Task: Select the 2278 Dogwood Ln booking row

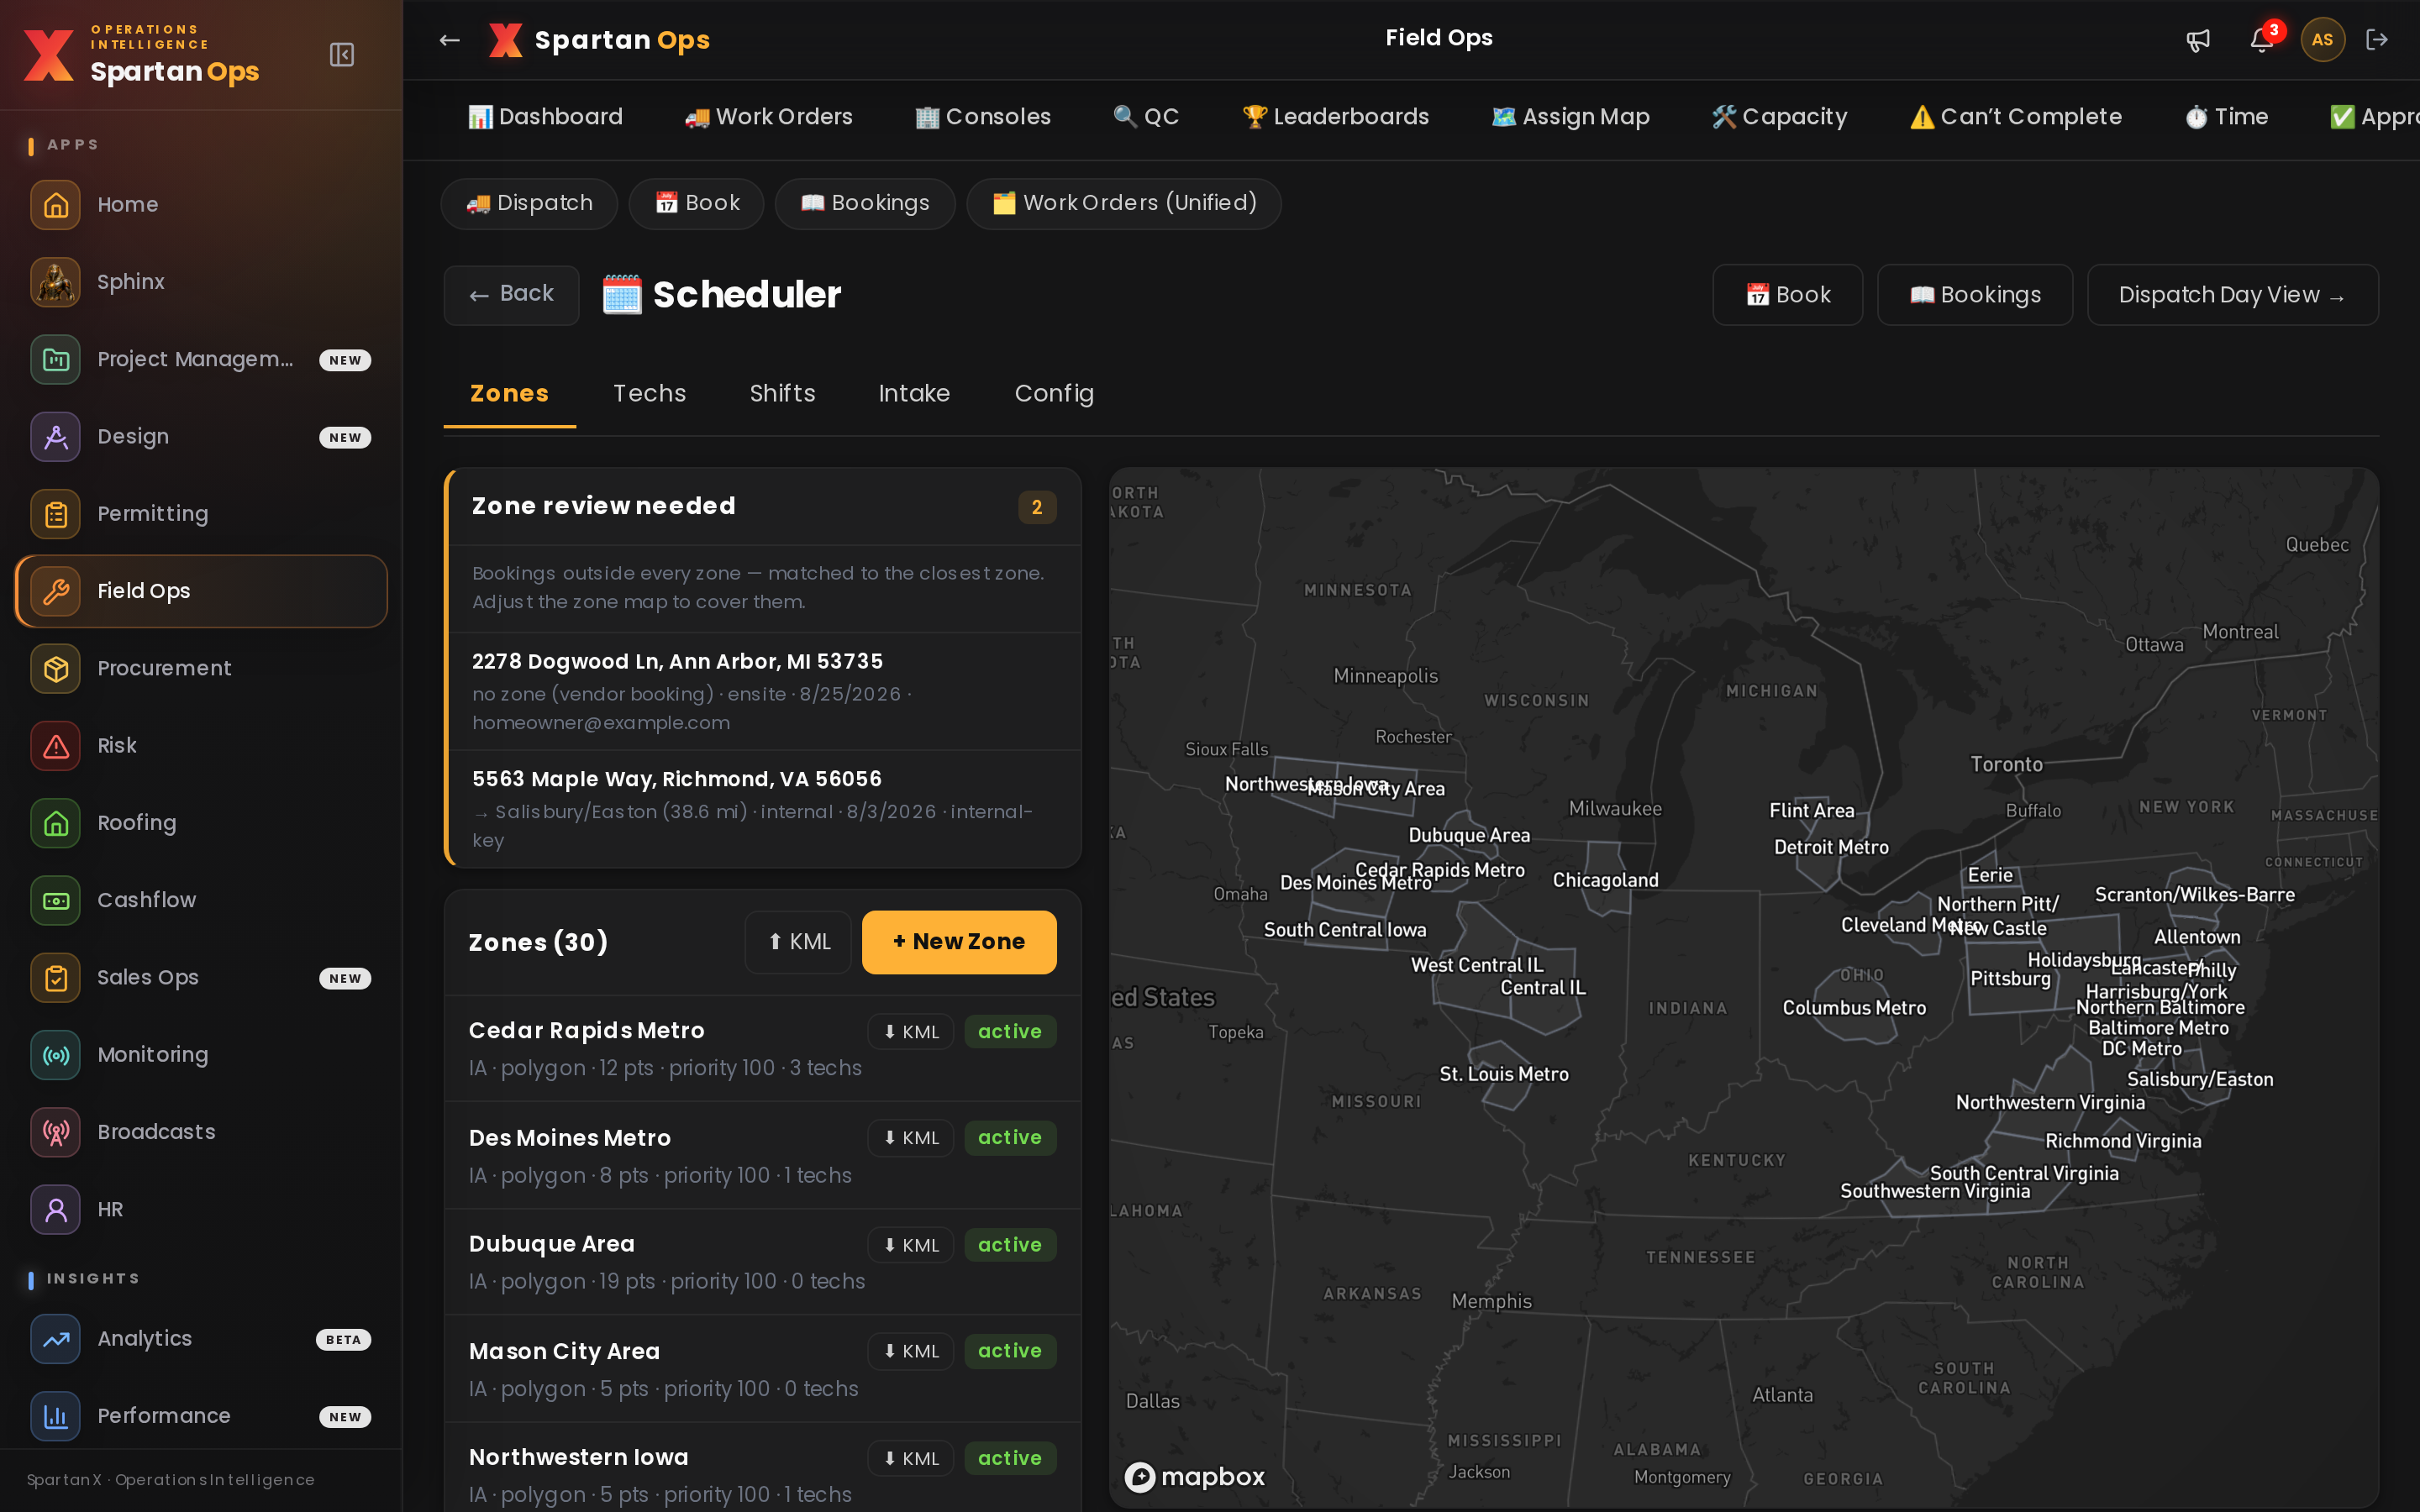Action: click(765, 692)
